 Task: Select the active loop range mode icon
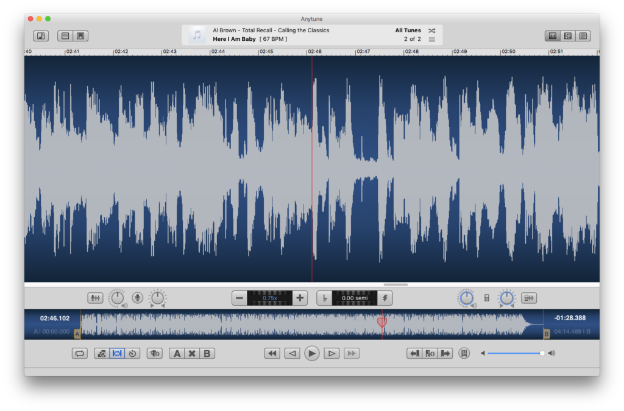tap(117, 353)
